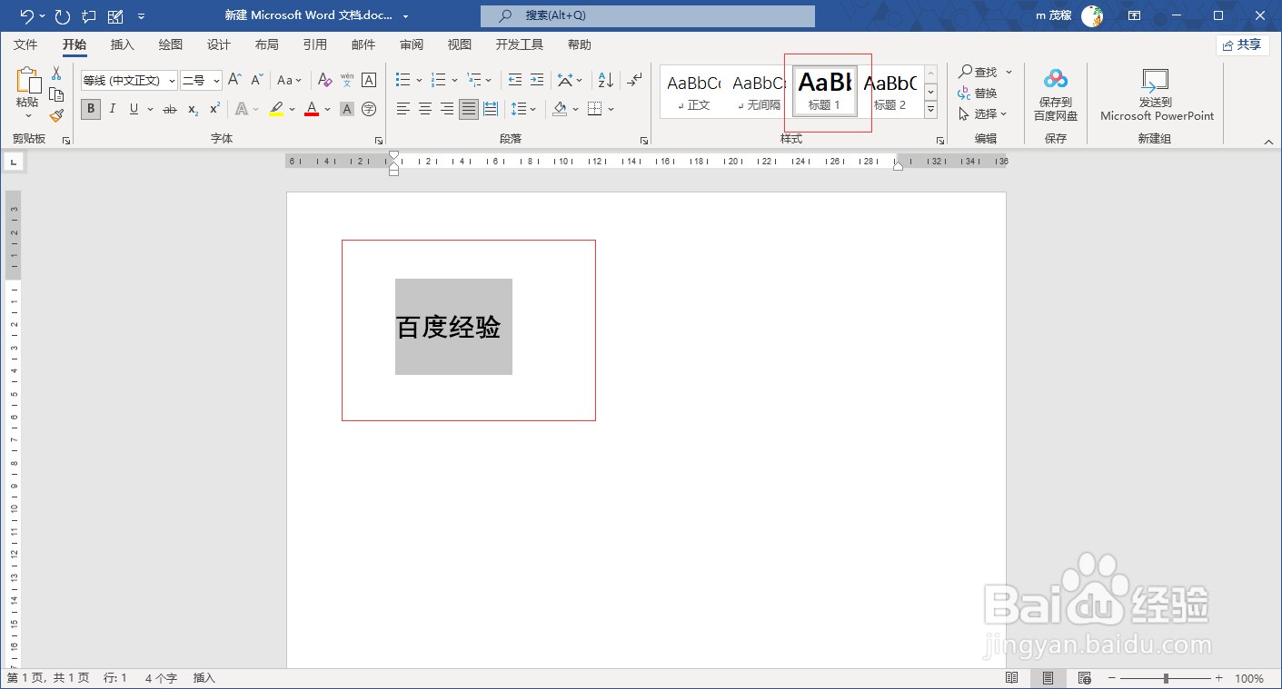Click the 共享 Share button
Screen dimensions: 1282x689
[1242, 44]
